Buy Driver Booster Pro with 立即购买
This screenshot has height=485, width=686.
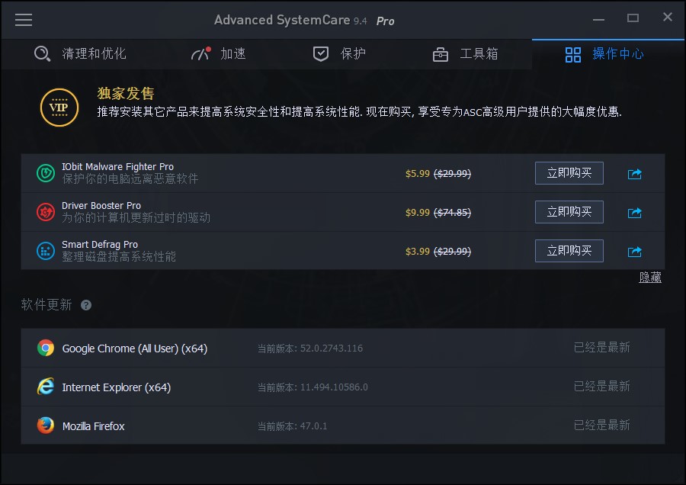[569, 212]
